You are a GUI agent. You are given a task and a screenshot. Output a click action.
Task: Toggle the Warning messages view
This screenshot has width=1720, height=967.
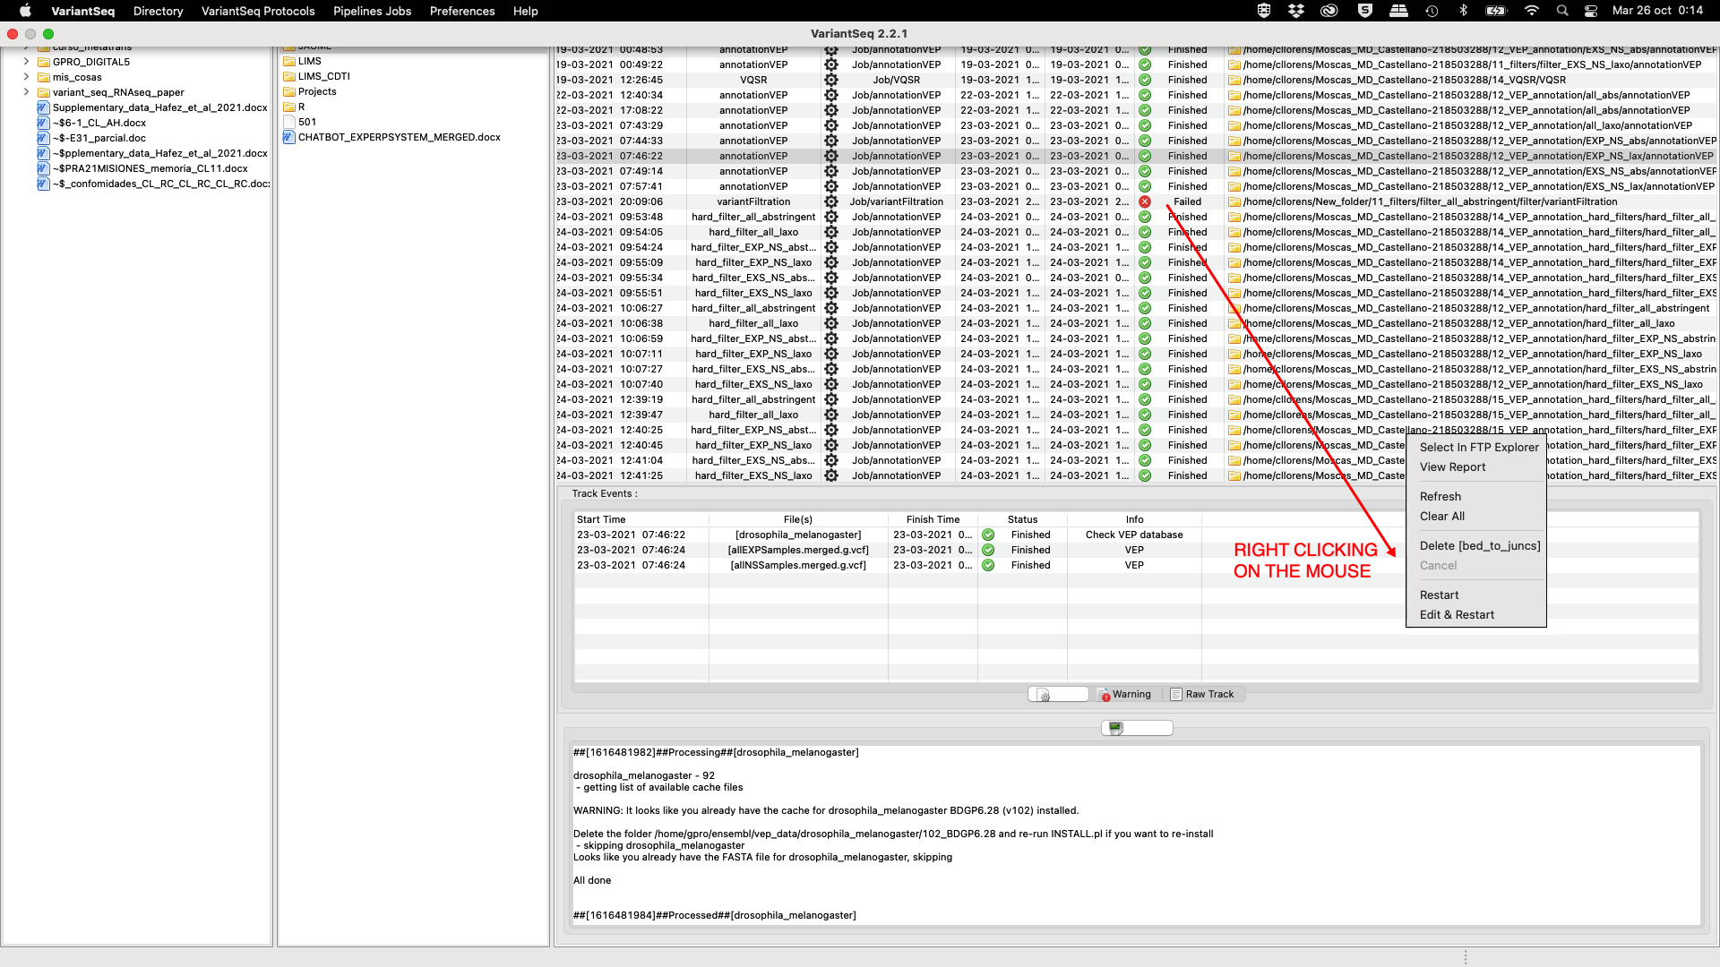coord(1124,694)
